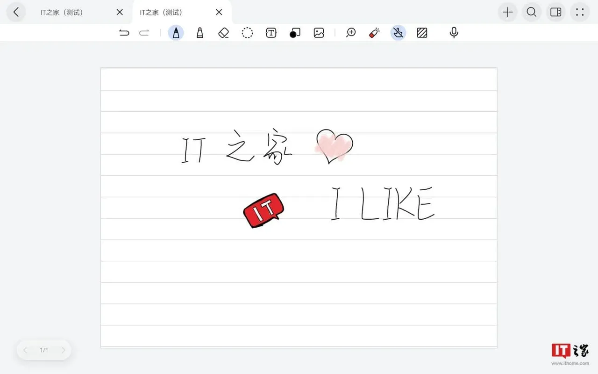Close the active IT之家 (测试) tab
The image size is (598, 374).
[219, 12]
